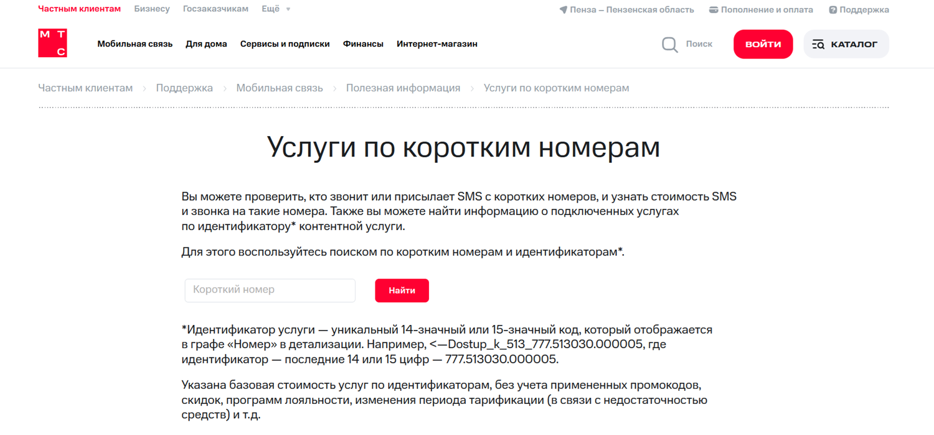This screenshot has height=435, width=934.
Task: Go to Частным клиентам breadcrumb
Action: 85,88
